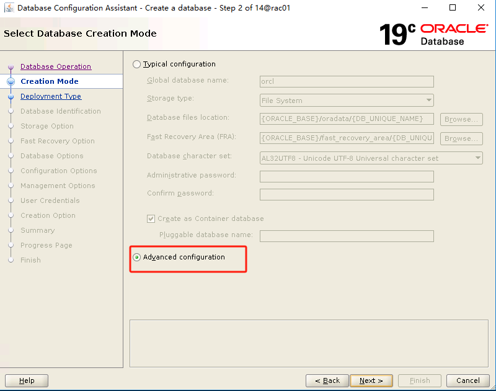This screenshot has height=391, width=496.
Task: Open Help for this wizard step
Action: (x=27, y=380)
